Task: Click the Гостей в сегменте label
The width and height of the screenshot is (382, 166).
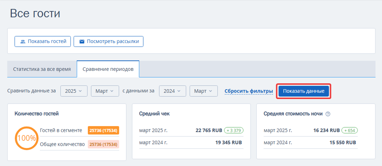Action: click(x=61, y=131)
